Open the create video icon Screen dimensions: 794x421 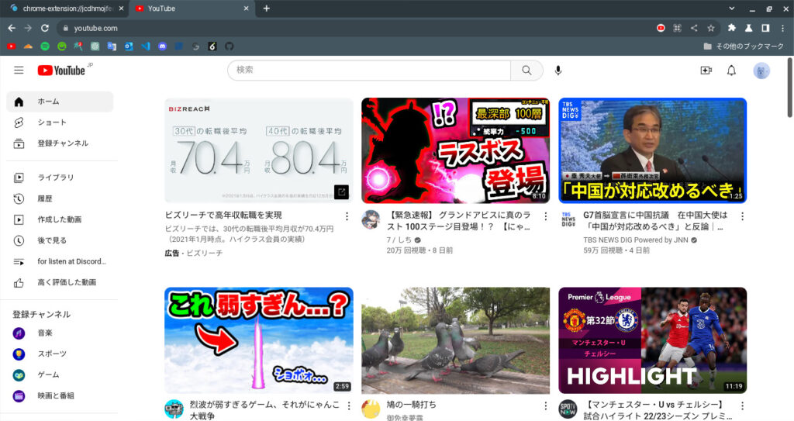click(706, 71)
